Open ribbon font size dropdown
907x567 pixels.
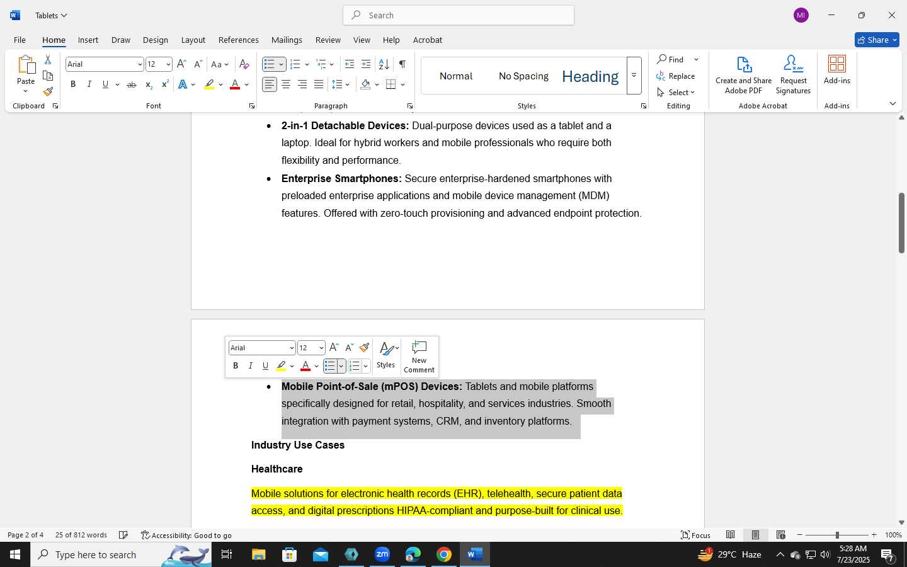coord(168,64)
